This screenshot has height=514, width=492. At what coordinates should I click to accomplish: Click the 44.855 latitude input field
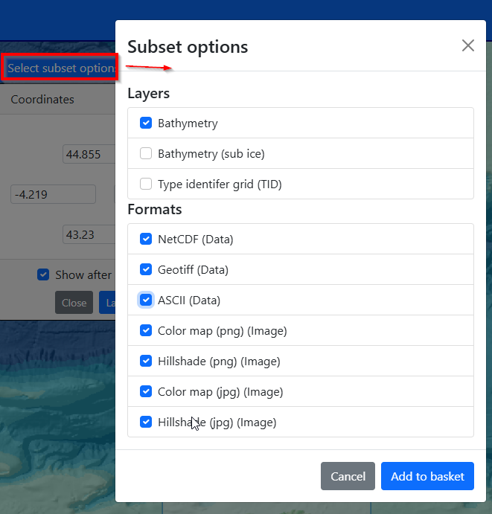(88, 155)
